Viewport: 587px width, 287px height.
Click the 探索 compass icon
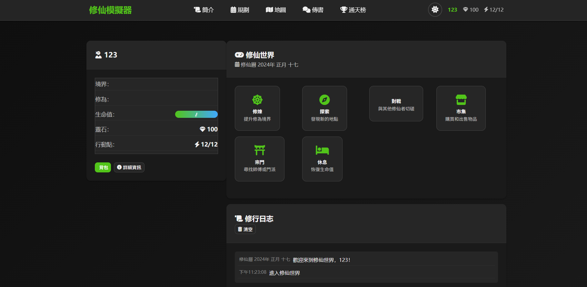click(324, 100)
